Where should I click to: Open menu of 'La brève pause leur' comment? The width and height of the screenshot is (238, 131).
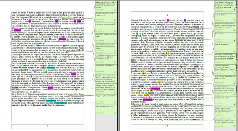235,72
